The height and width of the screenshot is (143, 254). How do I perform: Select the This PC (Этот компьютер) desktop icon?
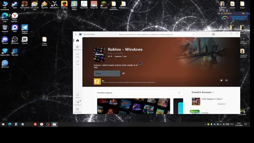coord(5,5)
